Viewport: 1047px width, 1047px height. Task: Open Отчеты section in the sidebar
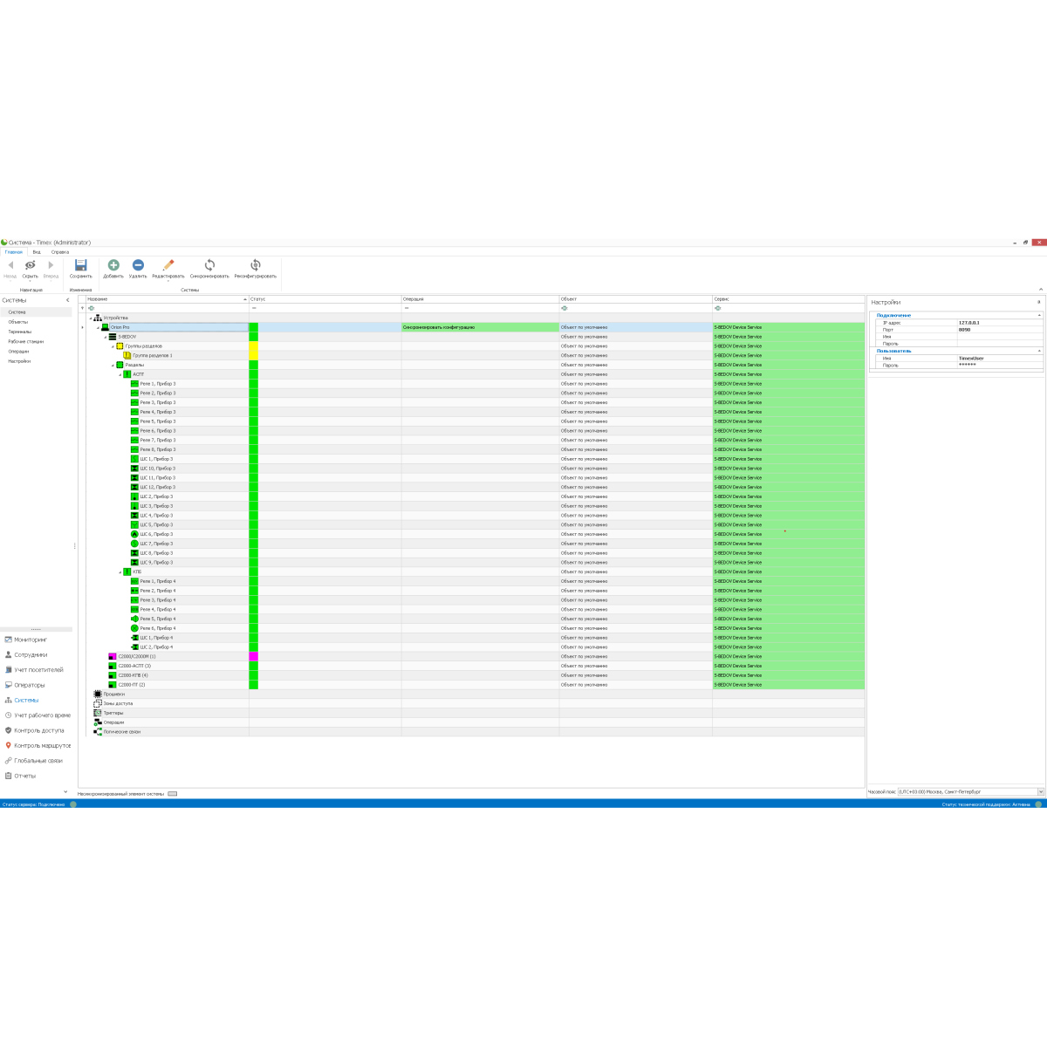coord(24,776)
